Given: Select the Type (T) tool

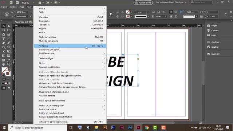Looking at the screenshot, I should coord(4,39).
